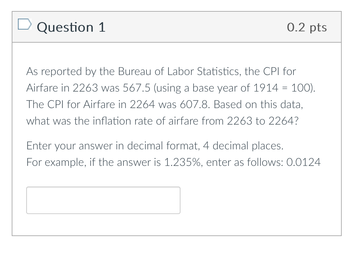Click the Question 1 heading
The height and width of the screenshot is (255, 361).
[71, 27]
